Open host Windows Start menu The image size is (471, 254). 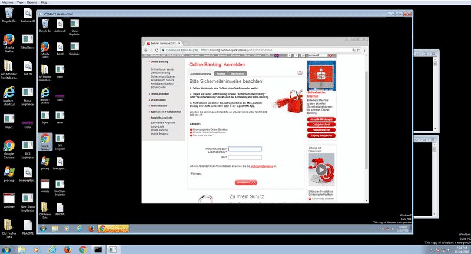coord(6,249)
